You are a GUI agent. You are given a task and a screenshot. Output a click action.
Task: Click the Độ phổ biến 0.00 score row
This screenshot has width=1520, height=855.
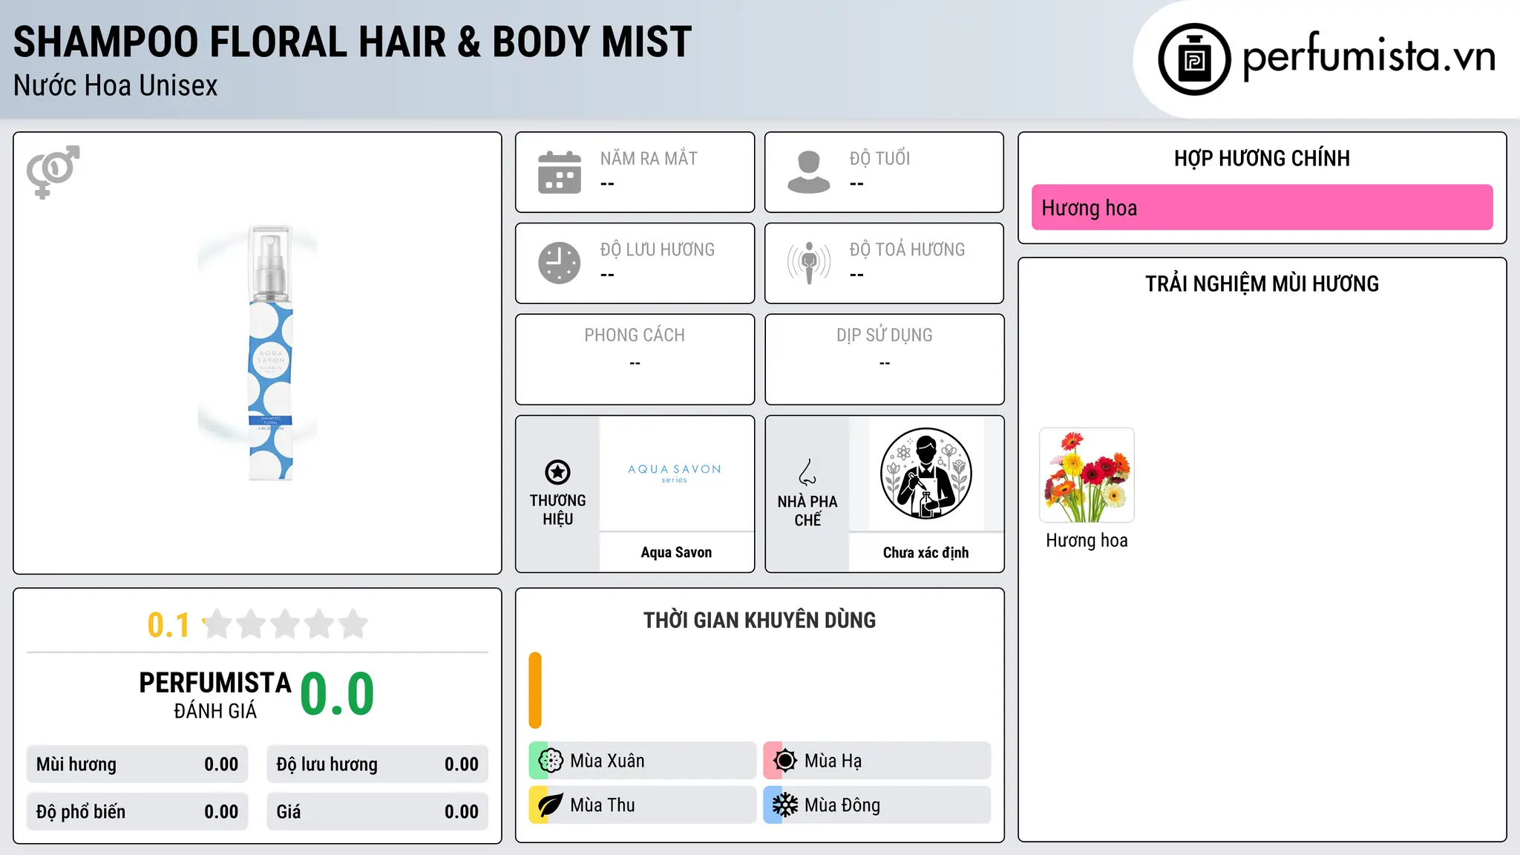[x=137, y=812]
